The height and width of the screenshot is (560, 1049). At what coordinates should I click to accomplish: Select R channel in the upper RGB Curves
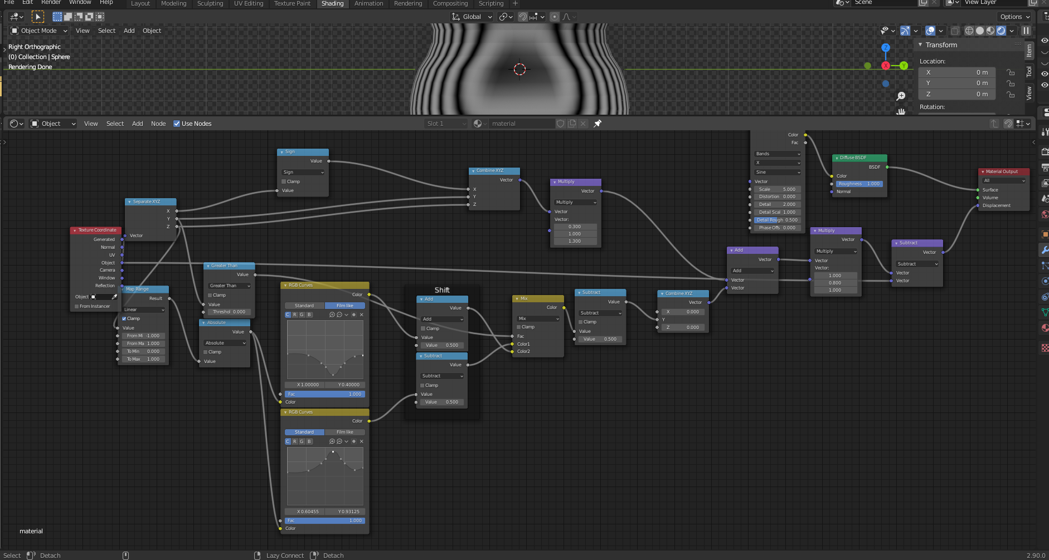click(x=295, y=315)
